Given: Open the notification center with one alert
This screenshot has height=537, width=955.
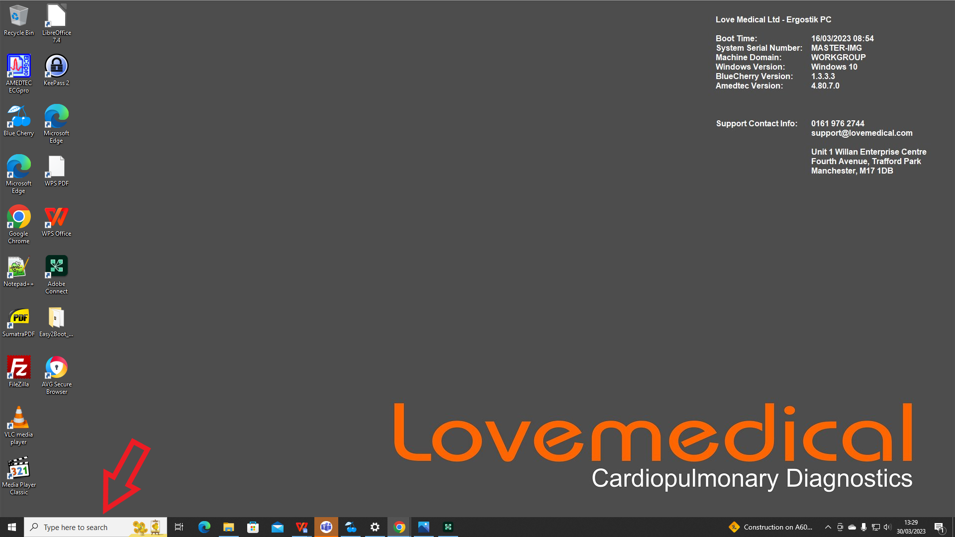Looking at the screenshot, I should tap(939, 528).
